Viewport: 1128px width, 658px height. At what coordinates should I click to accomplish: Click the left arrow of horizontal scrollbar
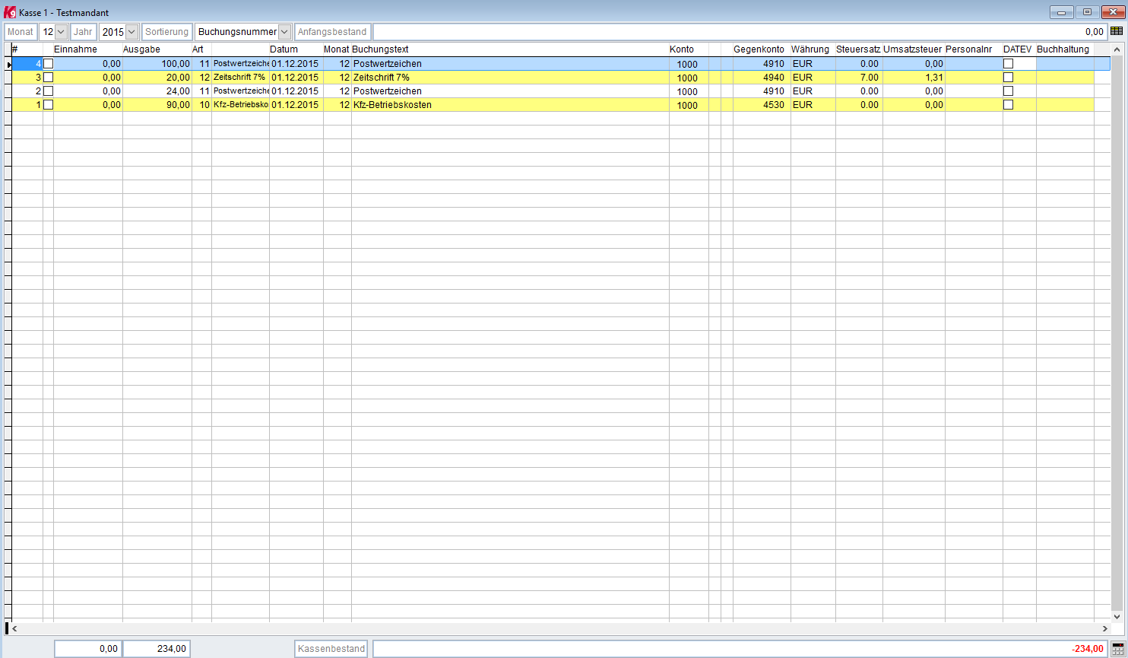pyautogui.click(x=14, y=629)
